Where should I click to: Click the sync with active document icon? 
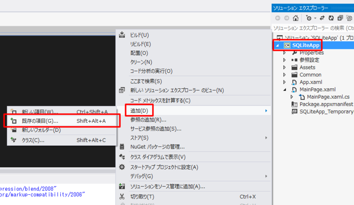[322, 18]
